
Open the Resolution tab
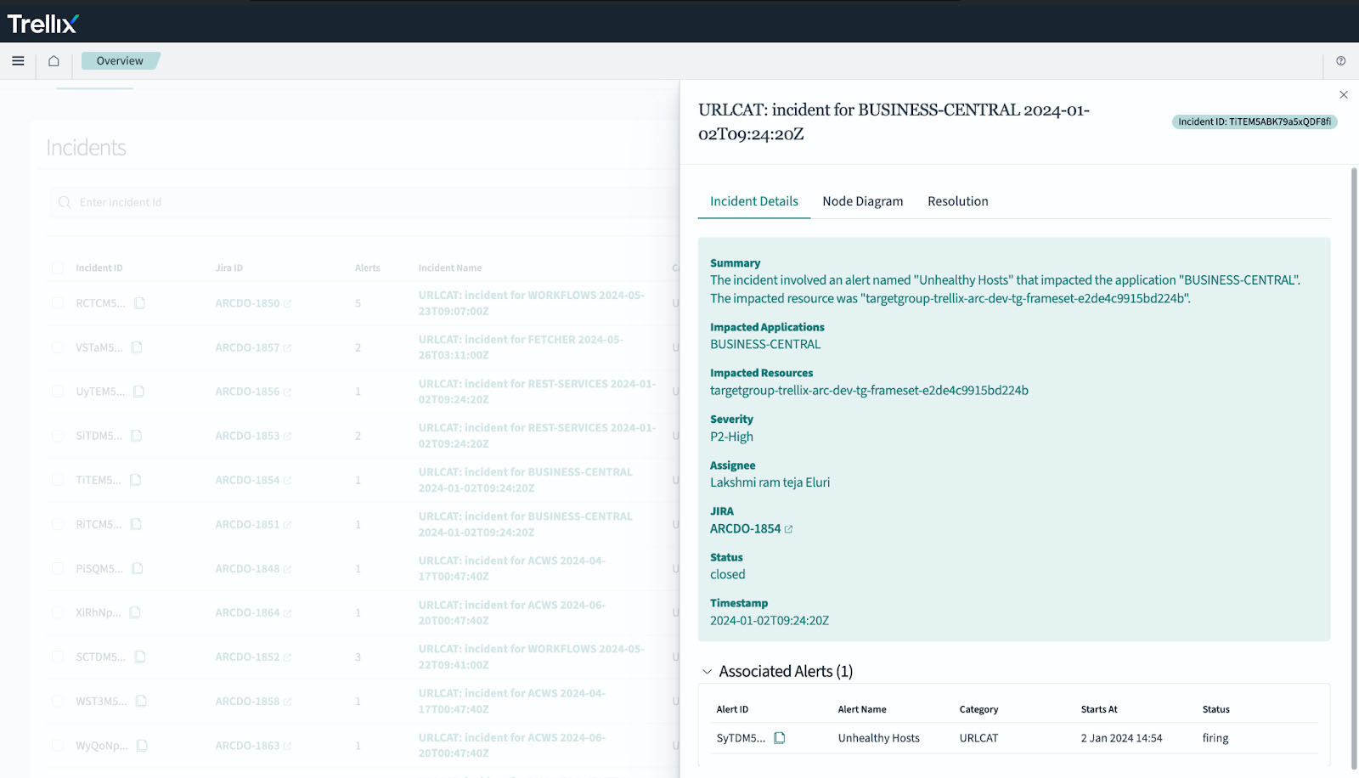pyautogui.click(x=957, y=201)
